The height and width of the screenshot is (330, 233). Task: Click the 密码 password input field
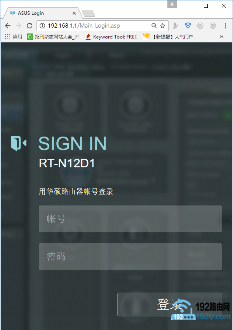pos(130,256)
